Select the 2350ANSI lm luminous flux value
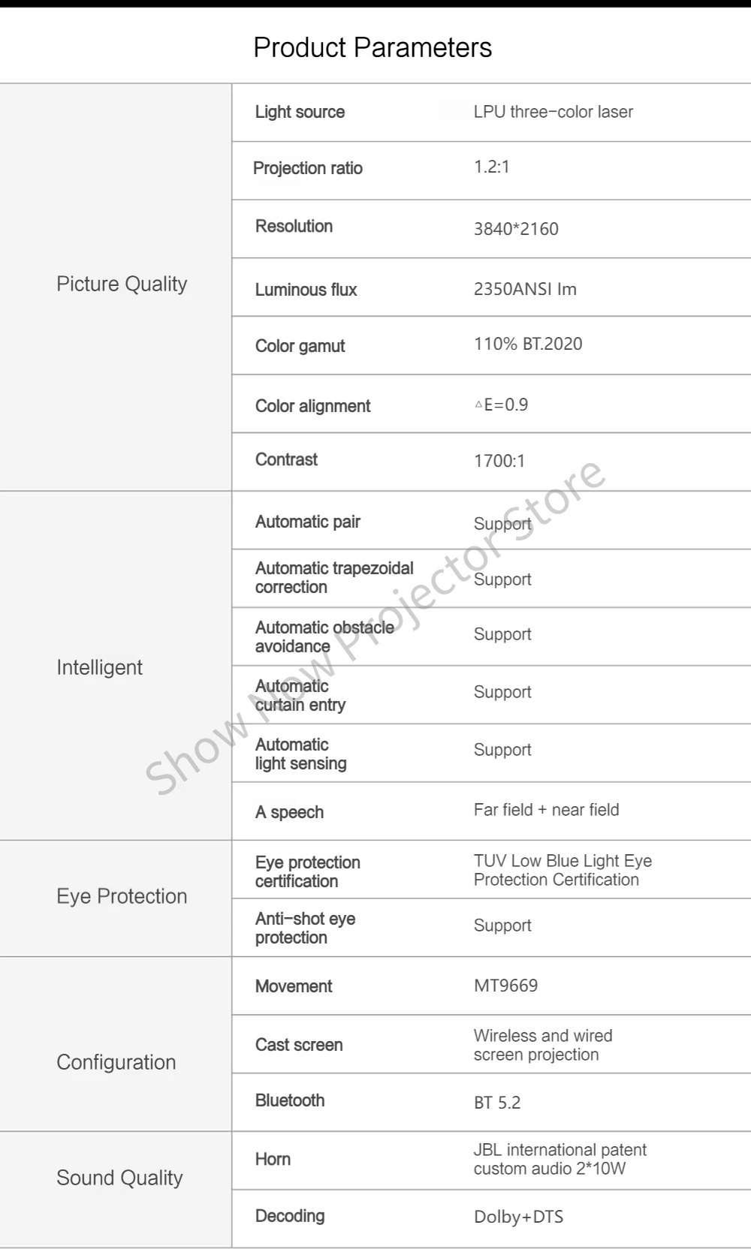This screenshot has width=751, height=1258. coord(525,289)
